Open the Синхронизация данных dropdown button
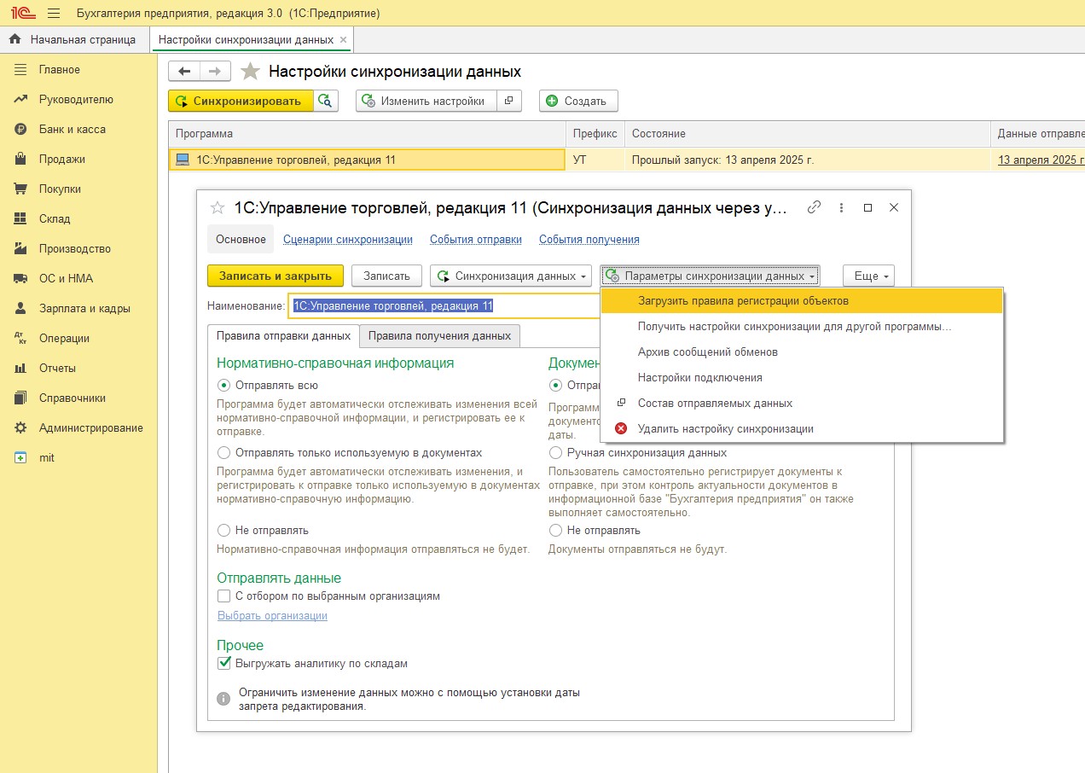The height and width of the screenshot is (773, 1085). tap(511, 276)
